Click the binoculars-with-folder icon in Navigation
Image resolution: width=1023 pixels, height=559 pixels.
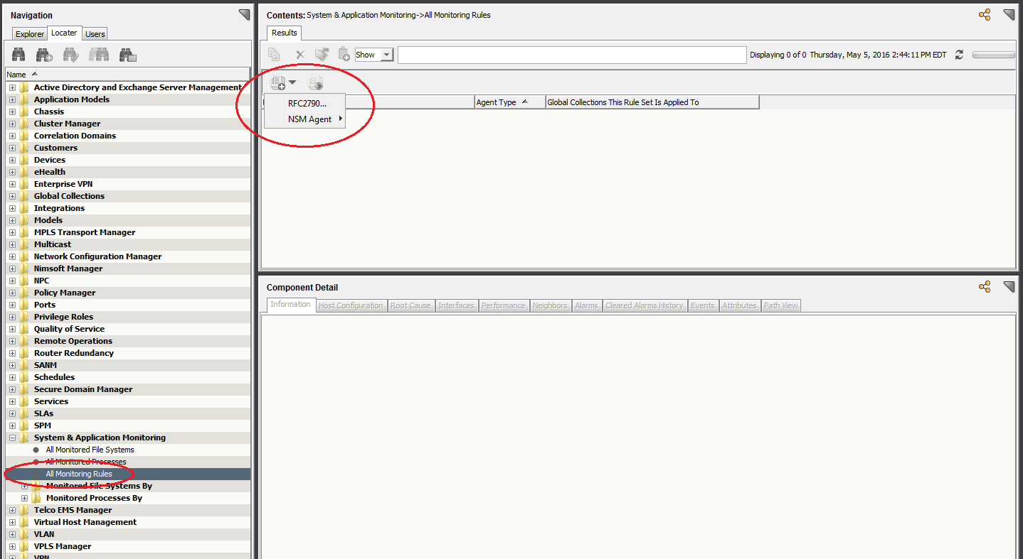tap(128, 54)
